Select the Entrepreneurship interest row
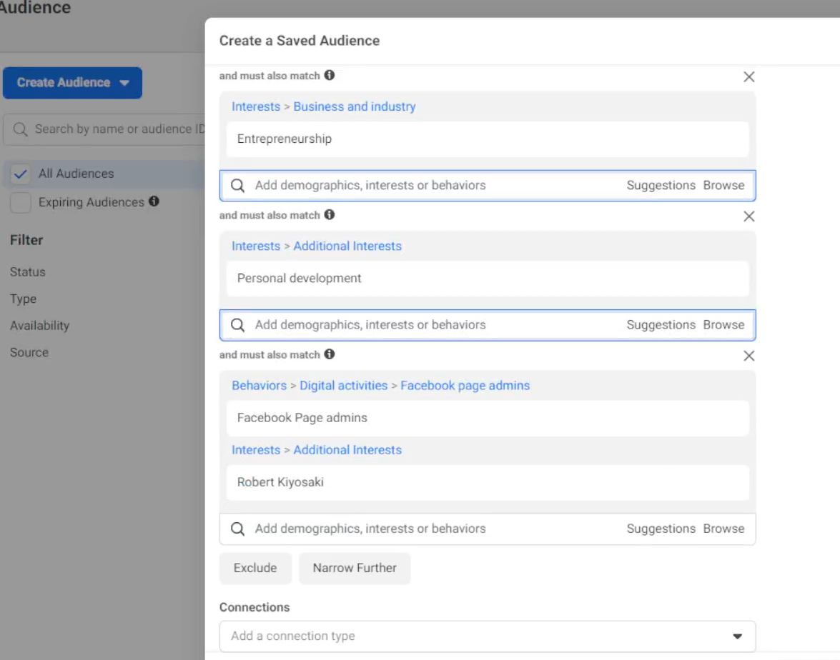Viewport: 840px width, 660px height. [x=488, y=139]
